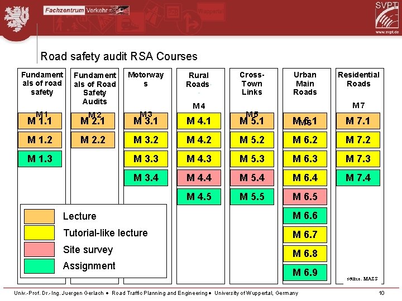Click the Tutorial-like lecture legend label
The height and width of the screenshot is (301, 402).
pyautogui.click(x=106, y=233)
